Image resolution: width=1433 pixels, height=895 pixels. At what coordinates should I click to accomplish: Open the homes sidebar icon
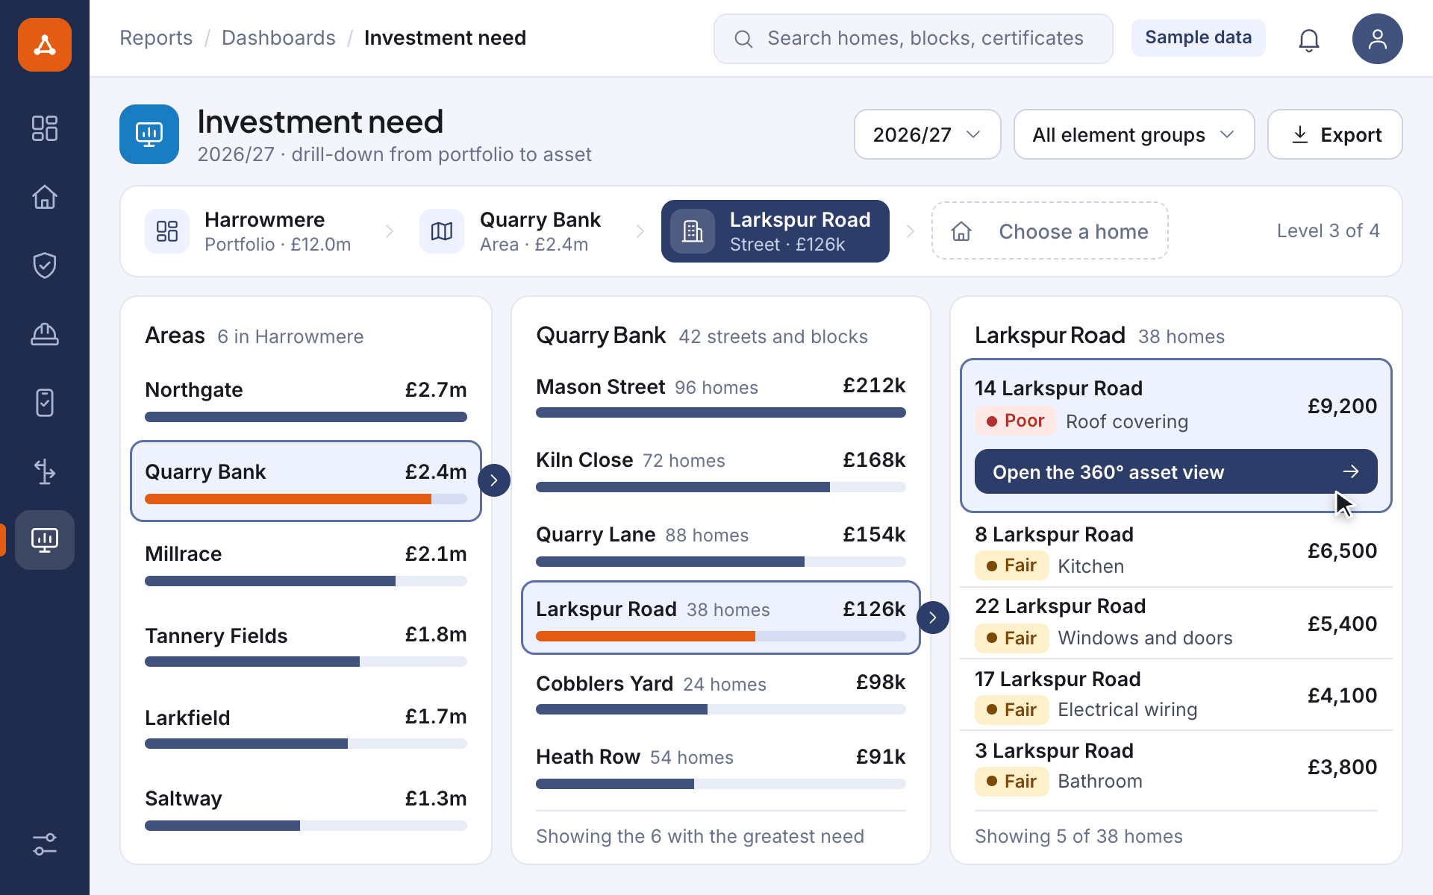[x=45, y=197]
